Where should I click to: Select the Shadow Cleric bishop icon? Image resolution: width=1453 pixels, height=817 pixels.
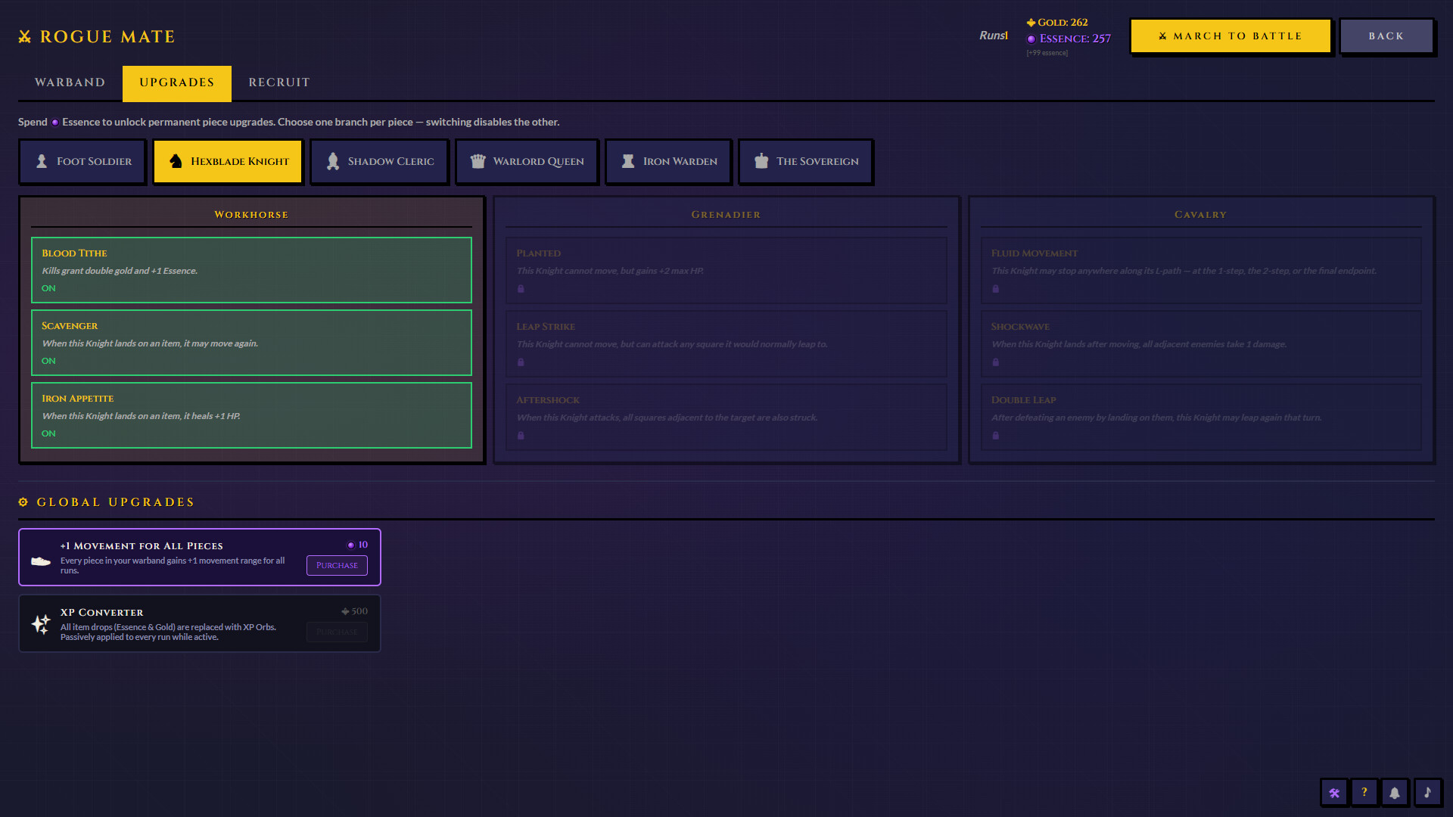coord(332,161)
